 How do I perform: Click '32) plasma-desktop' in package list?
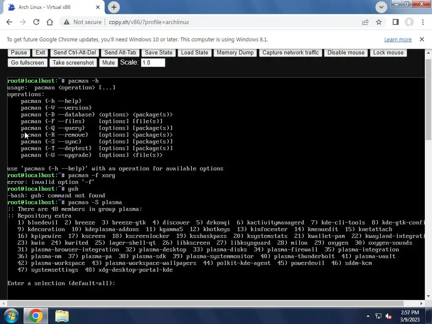click(x=156, y=250)
